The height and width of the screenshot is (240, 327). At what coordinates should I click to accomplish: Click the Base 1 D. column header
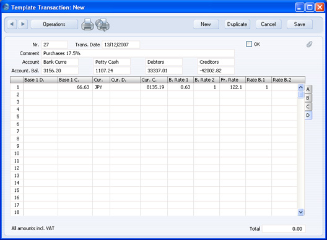click(40, 80)
